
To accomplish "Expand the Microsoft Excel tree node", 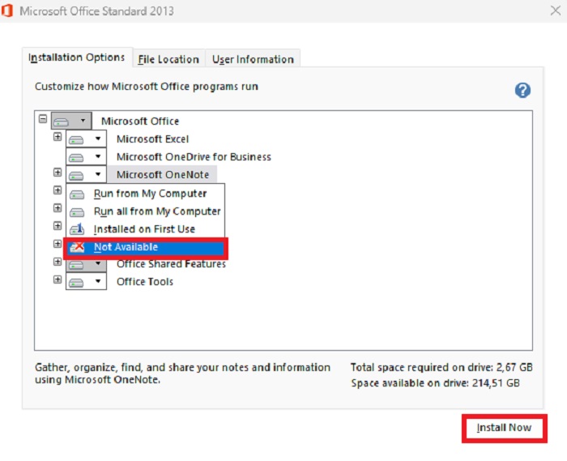I will 58,137.
